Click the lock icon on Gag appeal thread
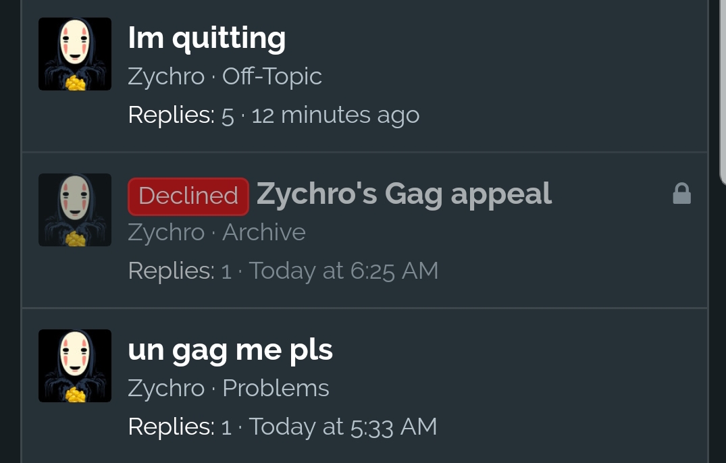 pos(681,193)
